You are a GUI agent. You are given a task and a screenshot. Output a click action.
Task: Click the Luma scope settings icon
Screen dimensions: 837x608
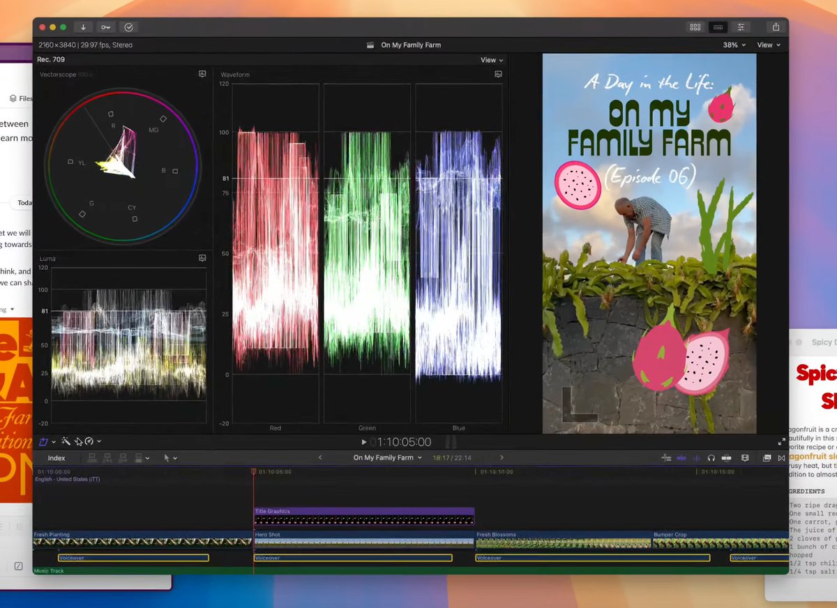coord(202,258)
